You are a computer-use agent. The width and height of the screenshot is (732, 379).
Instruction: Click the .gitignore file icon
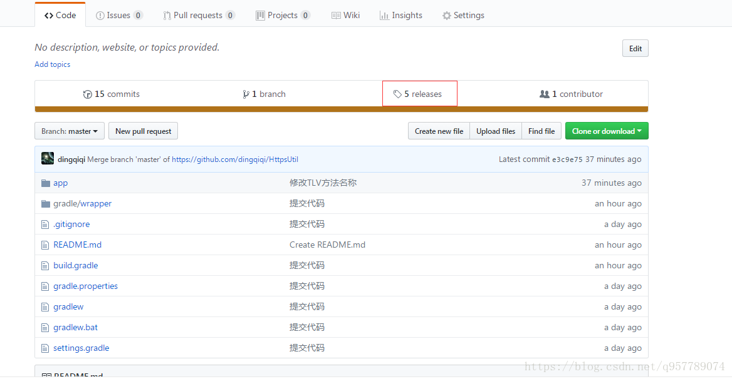coord(45,225)
